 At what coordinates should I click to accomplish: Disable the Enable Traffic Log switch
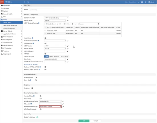37,117
